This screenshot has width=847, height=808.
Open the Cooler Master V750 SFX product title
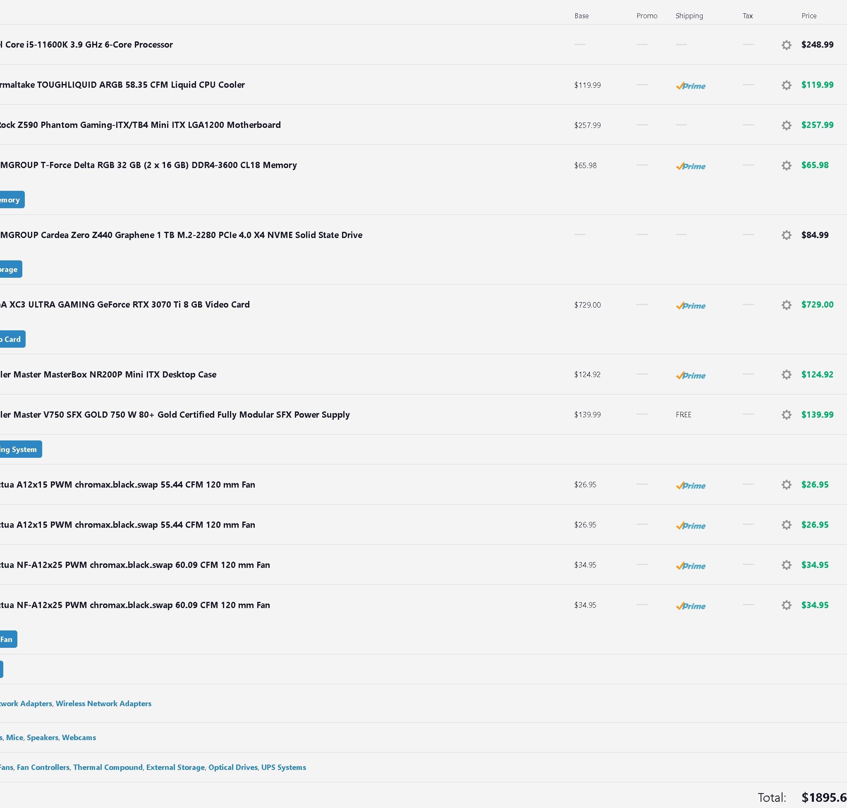175,415
